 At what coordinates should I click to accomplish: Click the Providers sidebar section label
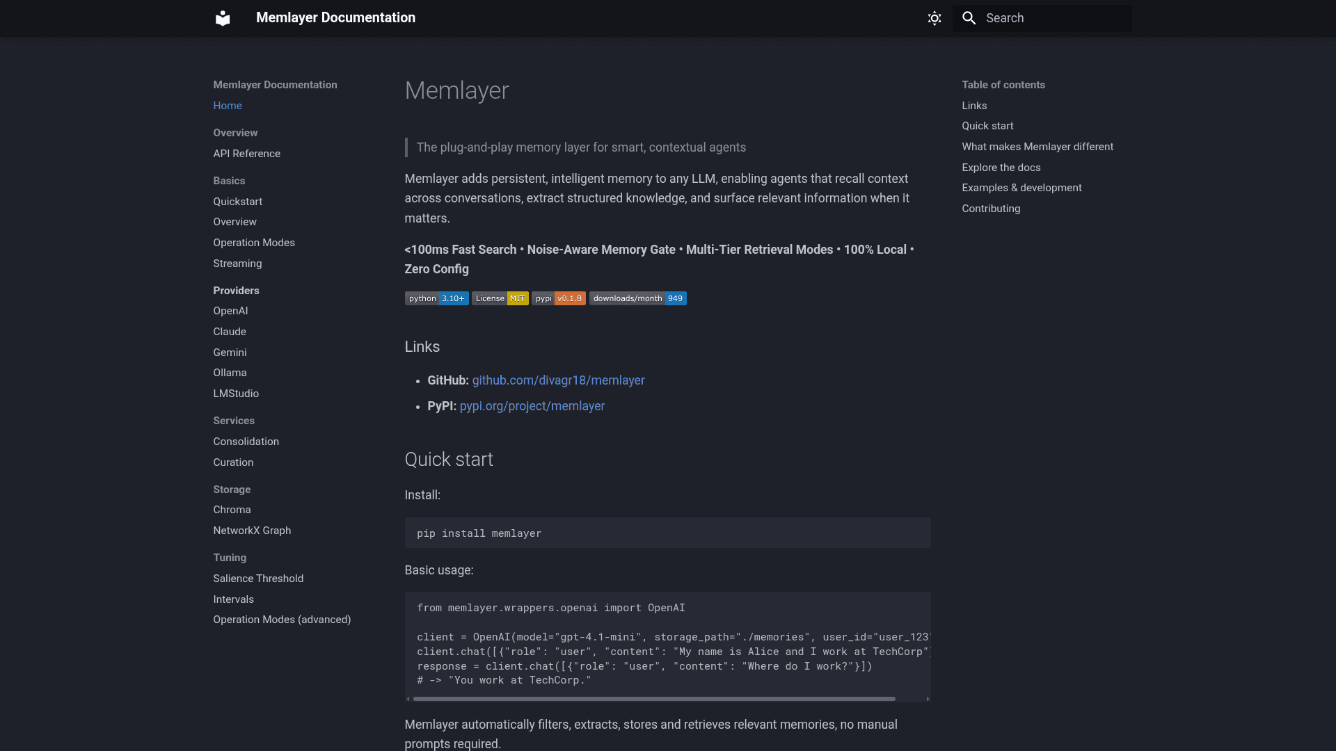(236, 291)
